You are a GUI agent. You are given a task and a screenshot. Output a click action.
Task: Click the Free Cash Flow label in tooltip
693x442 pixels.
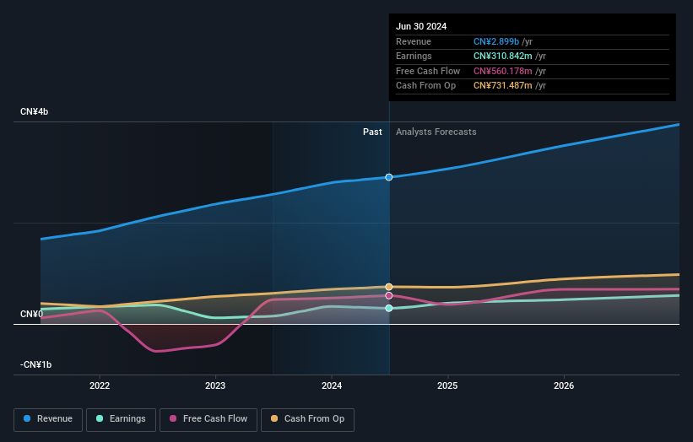[428, 71]
